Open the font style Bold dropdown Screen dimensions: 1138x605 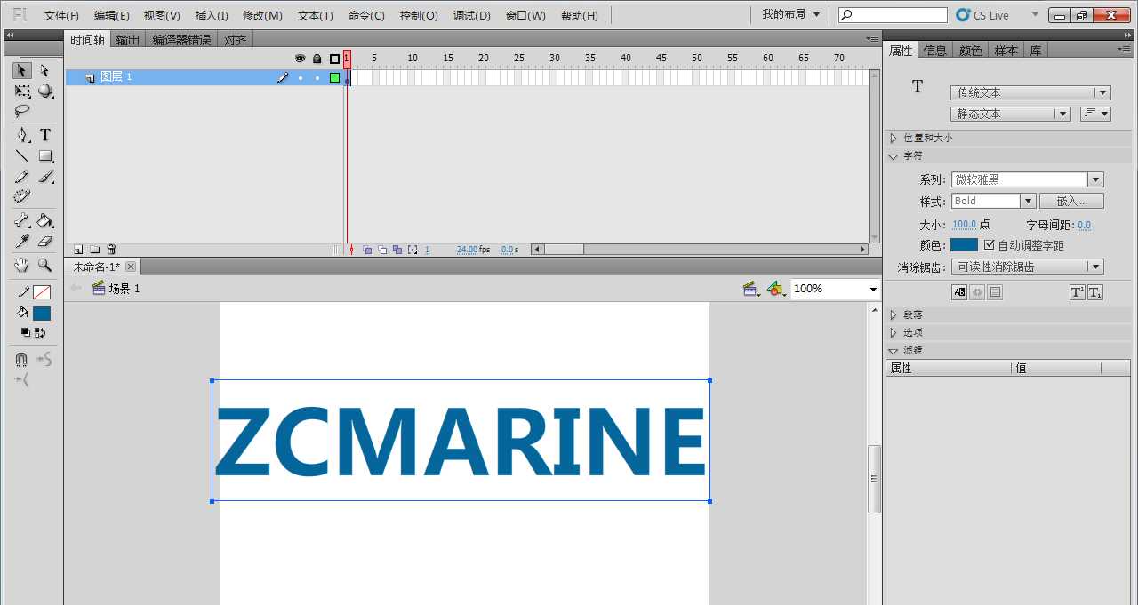click(993, 201)
